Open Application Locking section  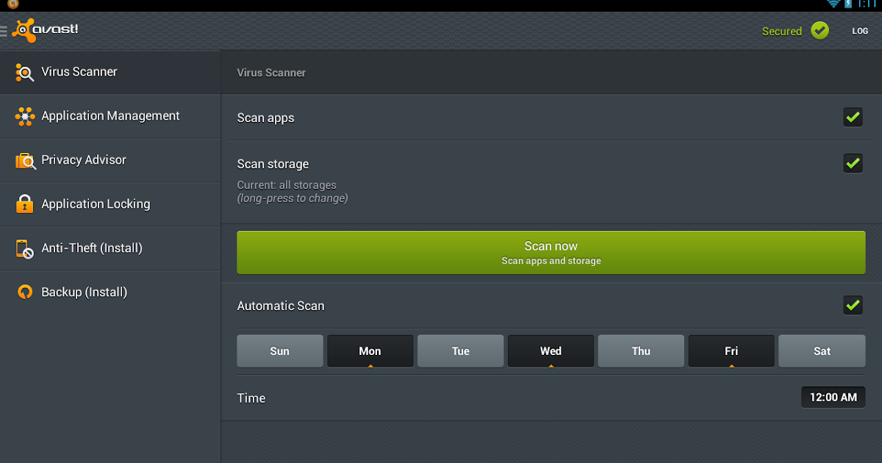[110, 204]
